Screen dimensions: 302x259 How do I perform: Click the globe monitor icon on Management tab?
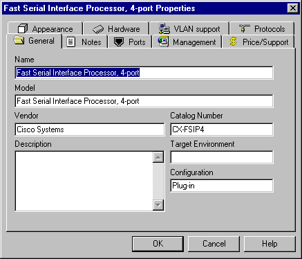(x=163, y=42)
